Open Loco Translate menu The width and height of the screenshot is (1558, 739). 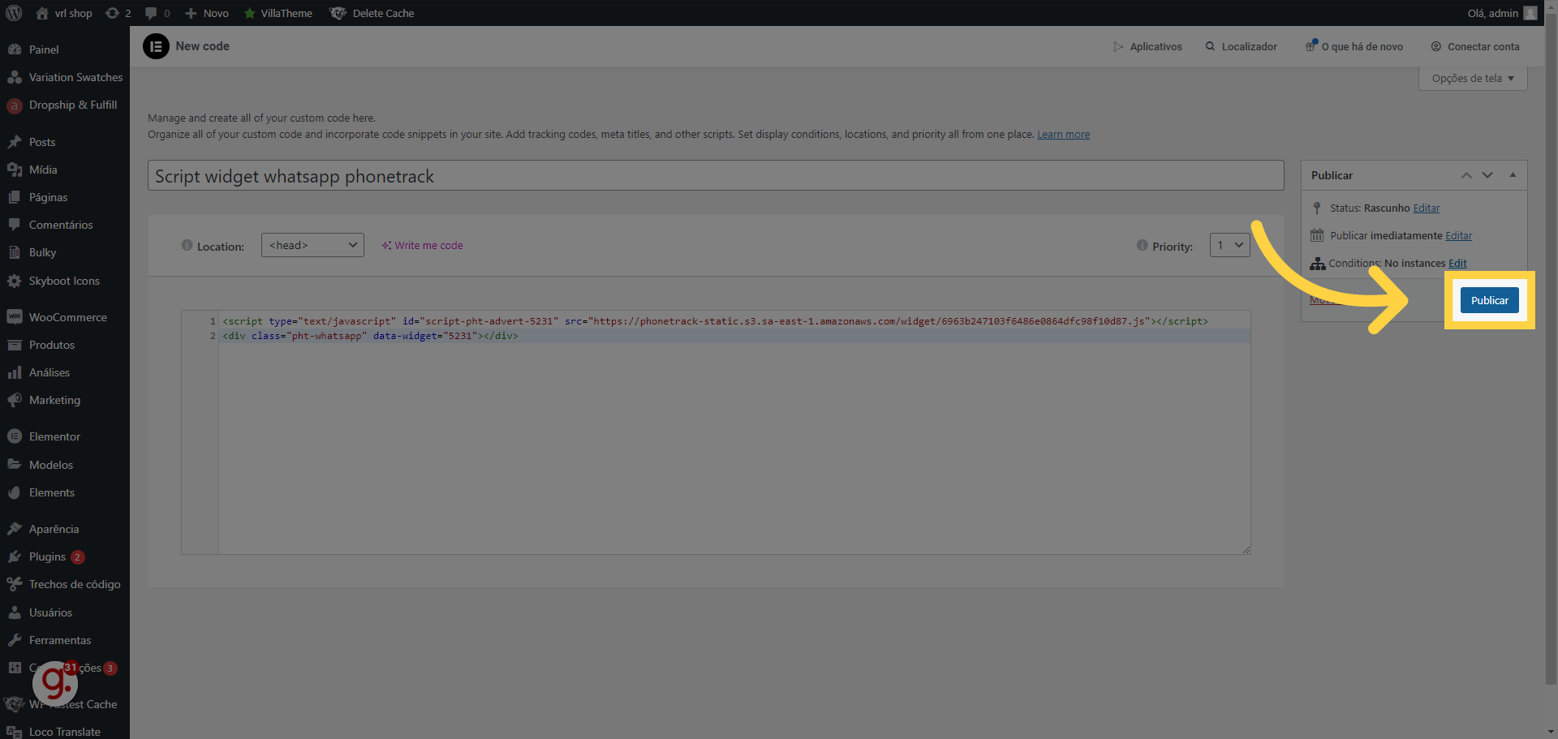[x=65, y=732]
